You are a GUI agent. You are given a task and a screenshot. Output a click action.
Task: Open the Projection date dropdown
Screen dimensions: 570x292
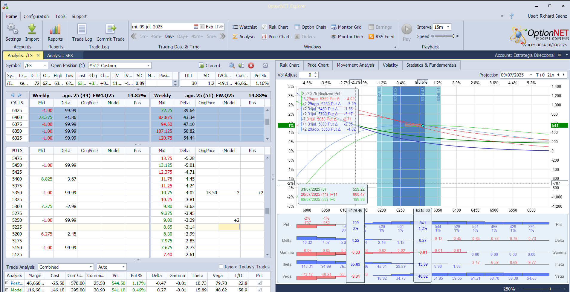pyautogui.click(x=531, y=75)
